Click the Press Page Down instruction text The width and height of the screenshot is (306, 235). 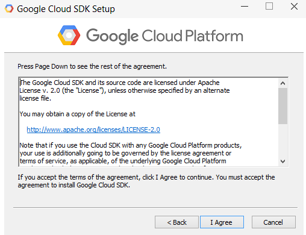pyautogui.click(x=92, y=66)
